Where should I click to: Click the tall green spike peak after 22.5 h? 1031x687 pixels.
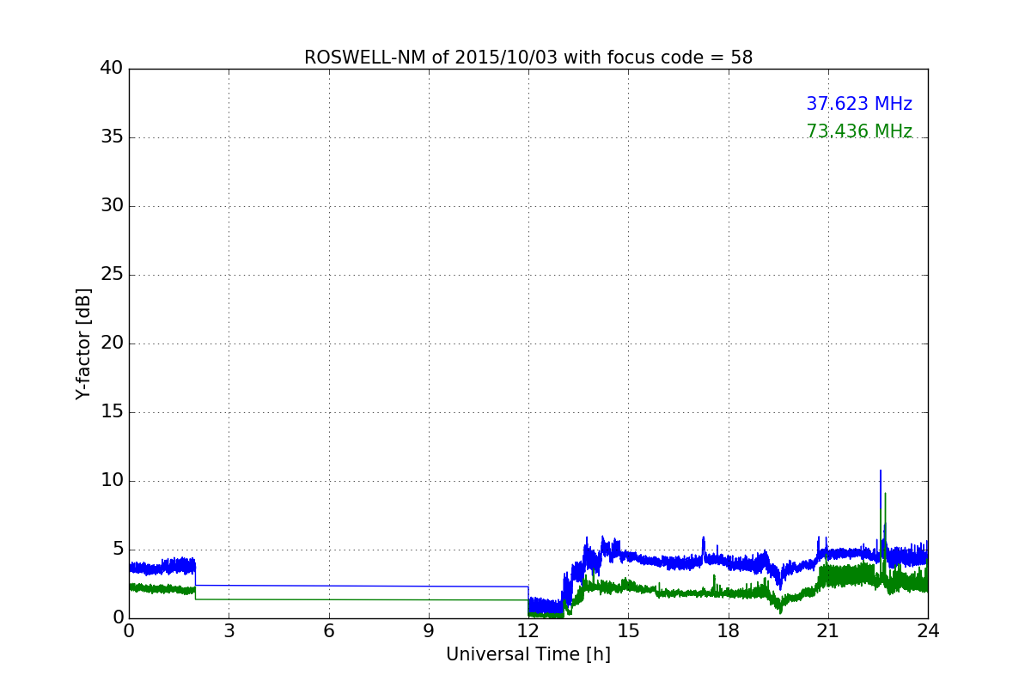pos(885,494)
